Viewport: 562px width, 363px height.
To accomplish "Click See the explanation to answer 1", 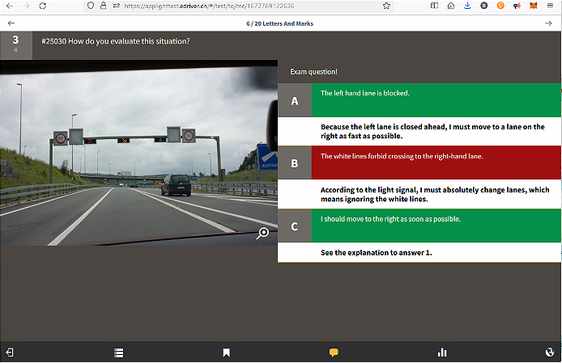I will point(377,253).
